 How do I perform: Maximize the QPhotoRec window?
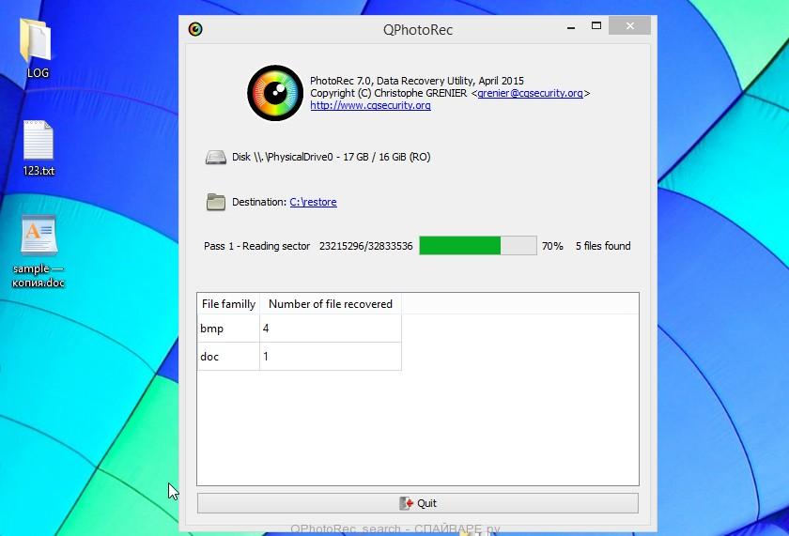click(596, 25)
